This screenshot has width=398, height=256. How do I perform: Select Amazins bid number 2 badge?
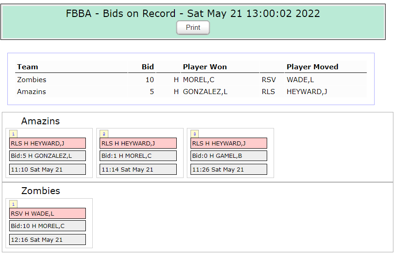(104, 134)
